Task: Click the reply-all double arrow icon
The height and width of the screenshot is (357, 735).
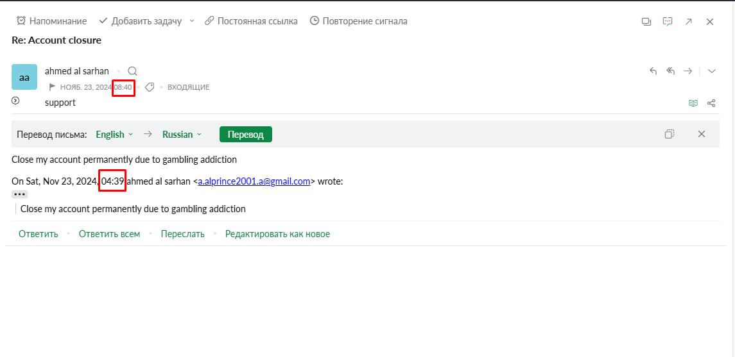Action: (670, 71)
